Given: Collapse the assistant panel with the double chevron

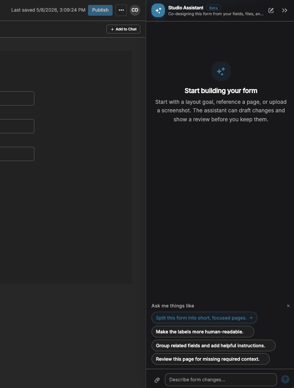Looking at the screenshot, I should [285, 10].
